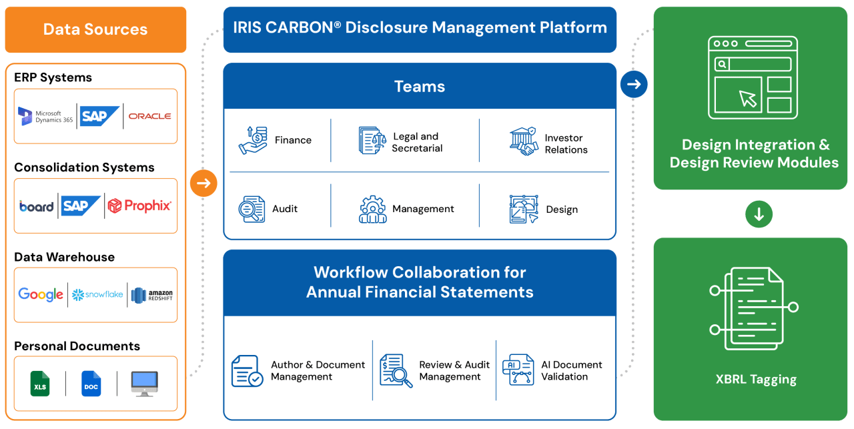
Task: Click the Author & Document Management icon
Action: tap(247, 371)
